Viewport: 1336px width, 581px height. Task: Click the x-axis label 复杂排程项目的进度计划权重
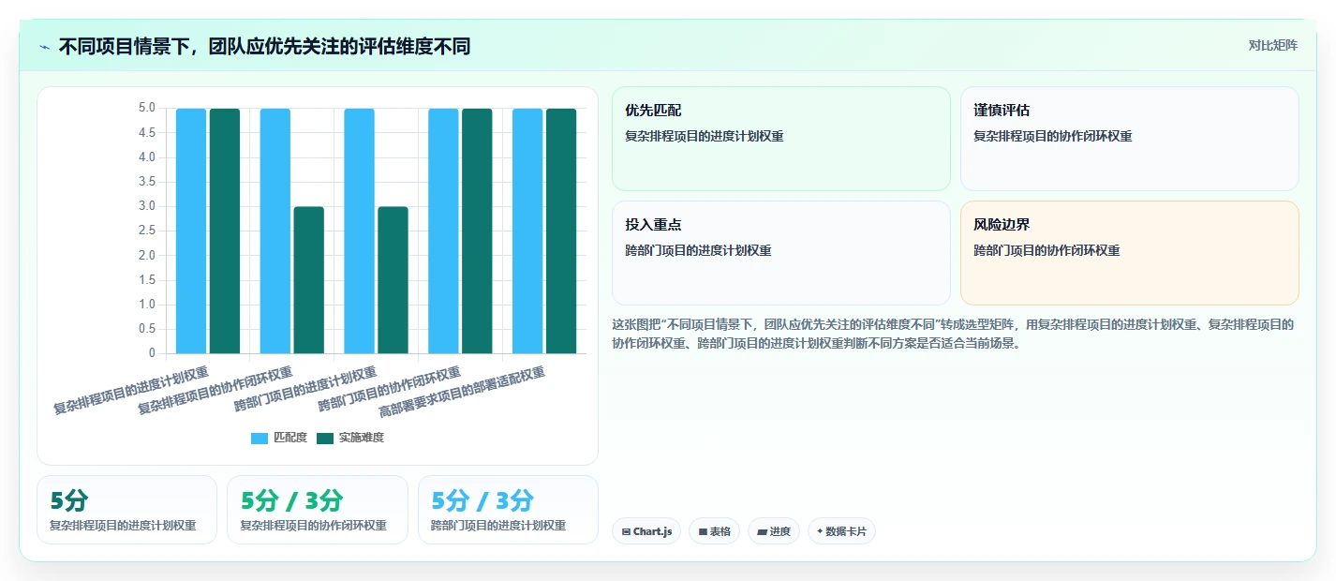(x=131, y=389)
